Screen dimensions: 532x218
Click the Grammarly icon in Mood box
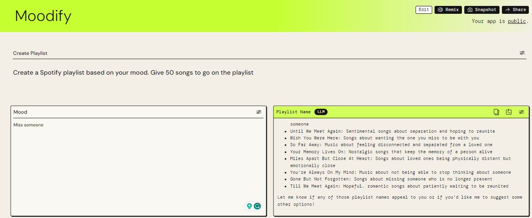(x=257, y=206)
